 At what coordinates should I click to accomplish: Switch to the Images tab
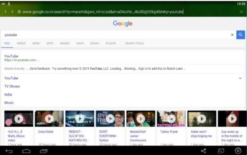[65, 43]
